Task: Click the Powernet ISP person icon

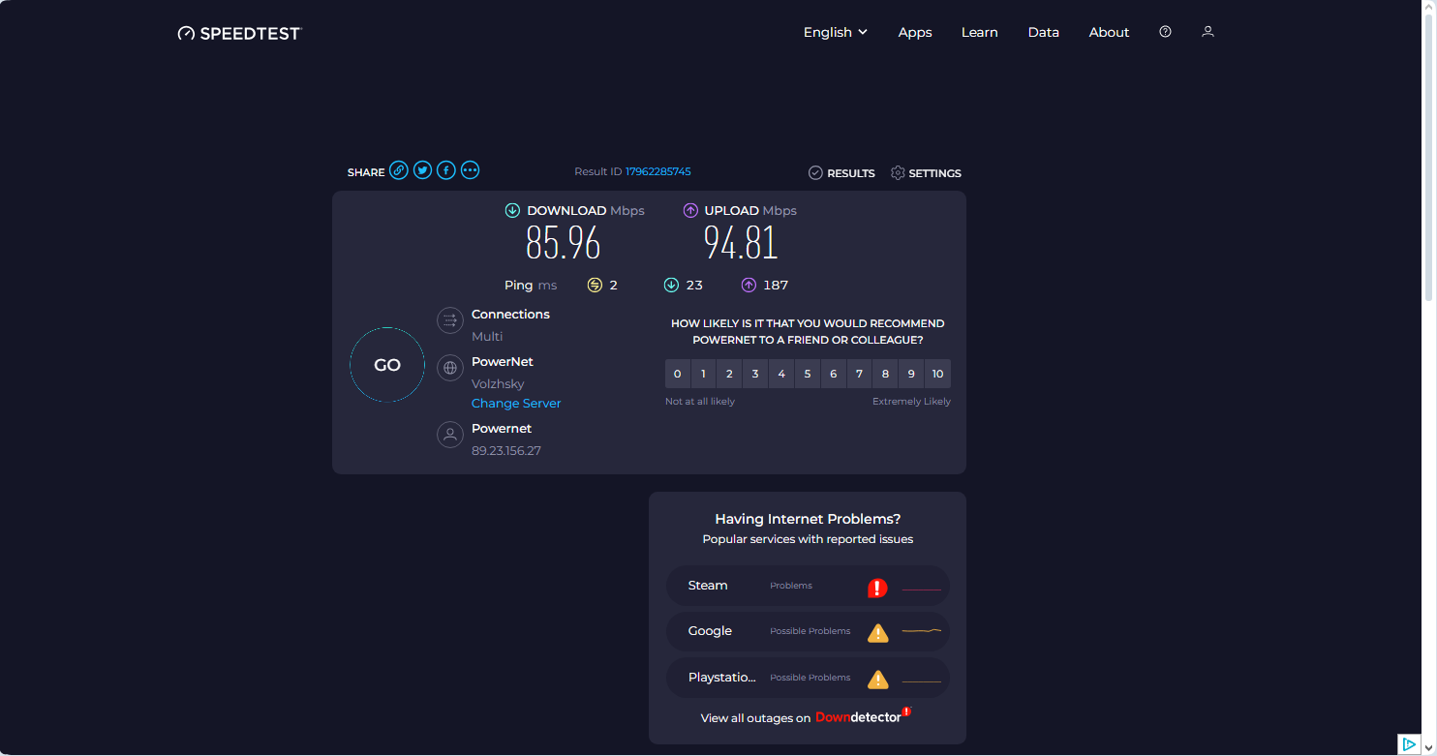Action: (x=450, y=435)
